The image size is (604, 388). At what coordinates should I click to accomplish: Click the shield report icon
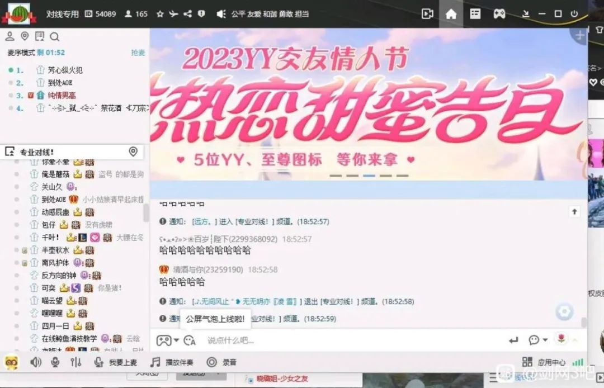pyautogui.click(x=201, y=14)
